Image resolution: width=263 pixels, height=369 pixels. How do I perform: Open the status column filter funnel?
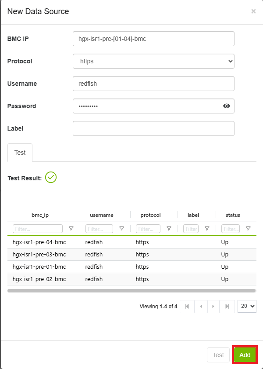(248, 229)
